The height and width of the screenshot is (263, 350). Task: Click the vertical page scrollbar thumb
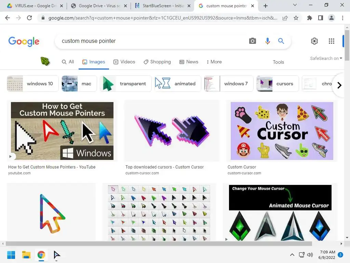pyautogui.click(x=347, y=45)
